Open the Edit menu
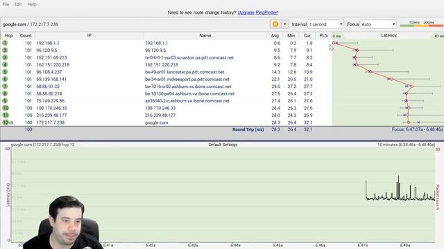This screenshot has width=444, height=249. (18, 4)
